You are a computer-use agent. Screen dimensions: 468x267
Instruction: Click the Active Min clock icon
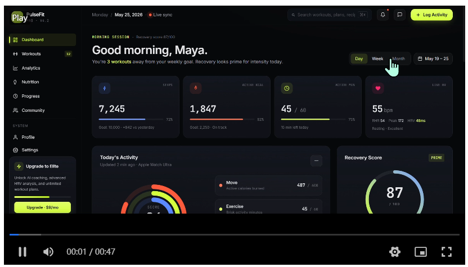(x=286, y=88)
